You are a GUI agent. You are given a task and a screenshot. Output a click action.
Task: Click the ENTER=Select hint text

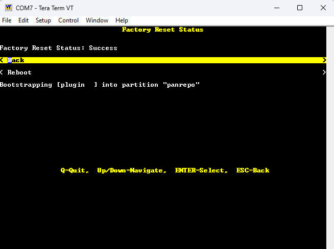(x=201, y=170)
